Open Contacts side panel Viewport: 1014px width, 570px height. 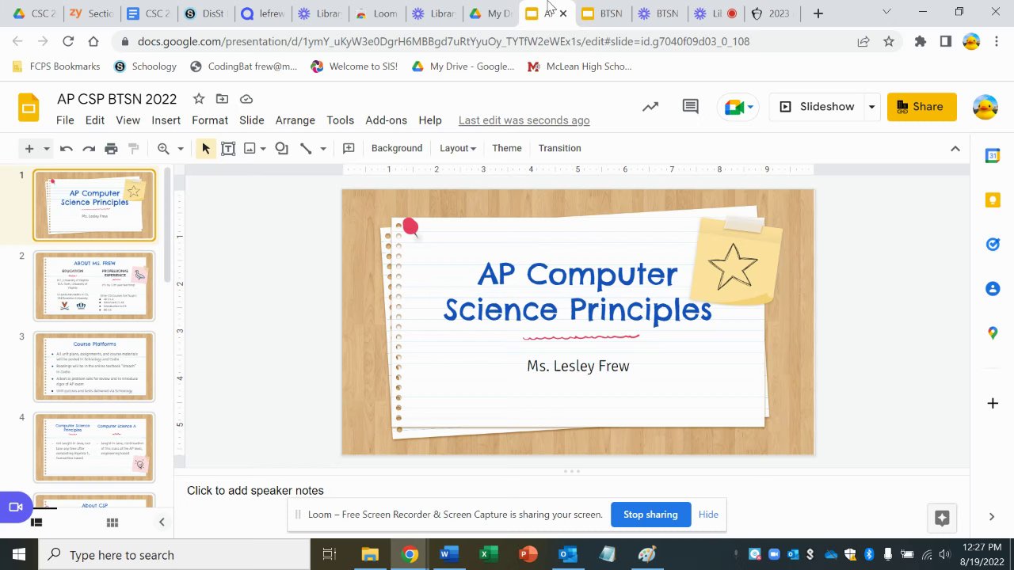[x=993, y=289]
